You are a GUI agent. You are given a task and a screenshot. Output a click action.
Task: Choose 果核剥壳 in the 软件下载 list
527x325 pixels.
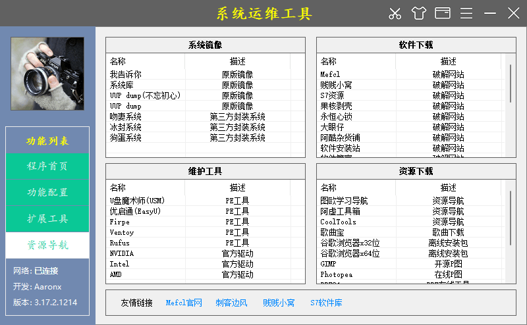click(x=337, y=106)
